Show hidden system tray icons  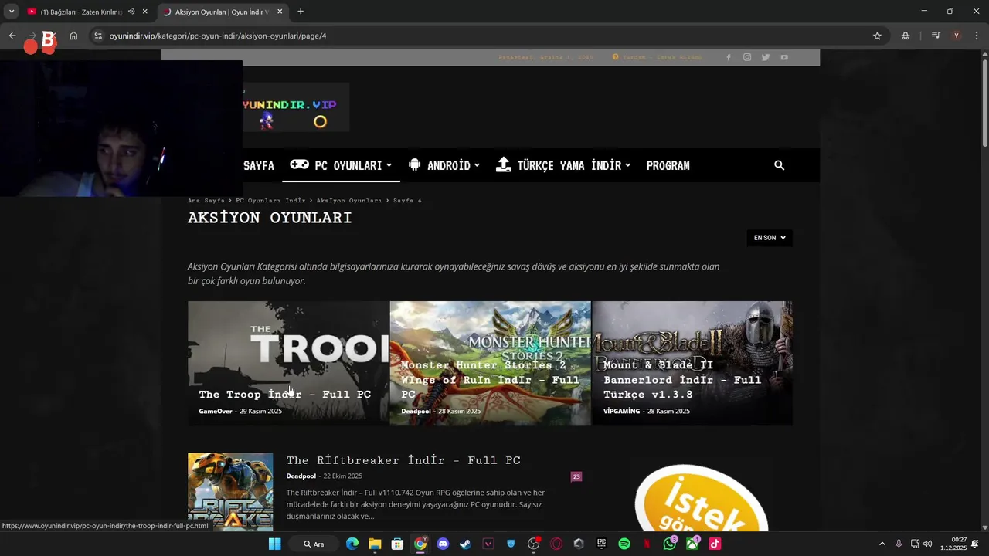pyautogui.click(x=882, y=544)
